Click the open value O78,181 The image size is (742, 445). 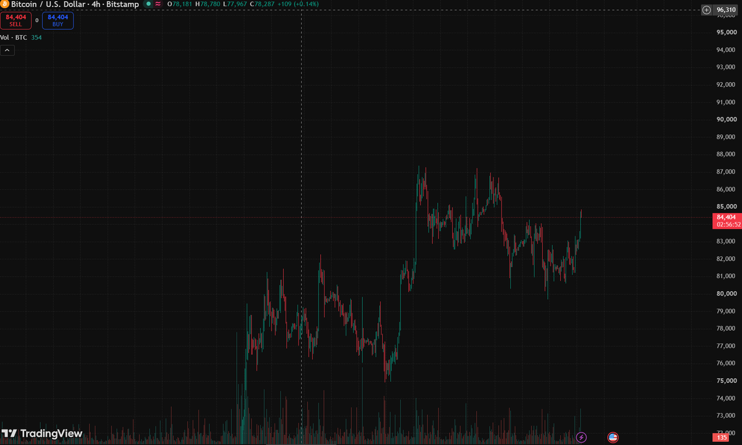click(179, 4)
